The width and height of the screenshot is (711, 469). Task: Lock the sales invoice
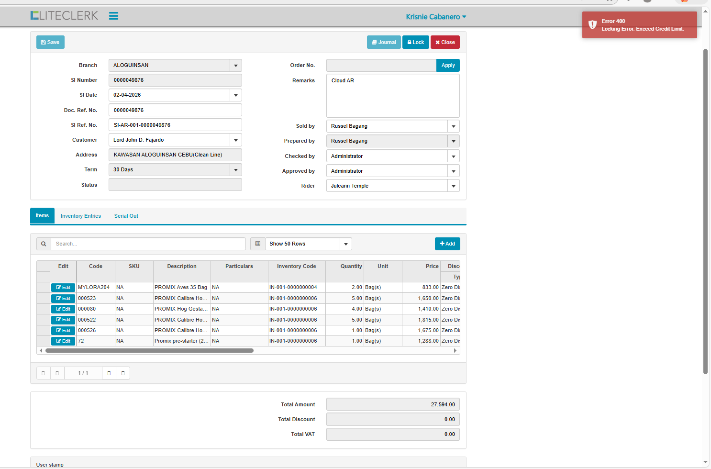[x=415, y=42]
